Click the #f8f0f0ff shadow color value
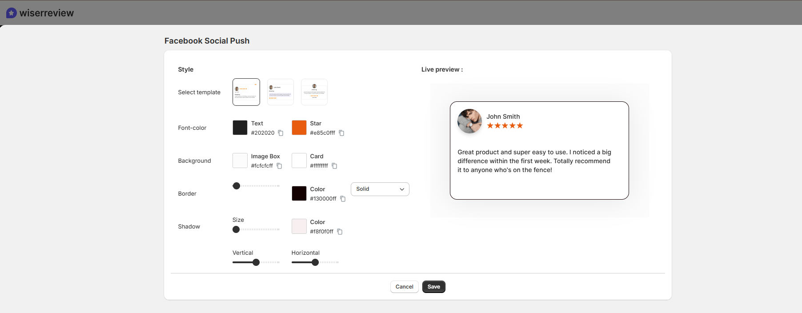This screenshot has height=313, width=802. [x=322, y=232]
